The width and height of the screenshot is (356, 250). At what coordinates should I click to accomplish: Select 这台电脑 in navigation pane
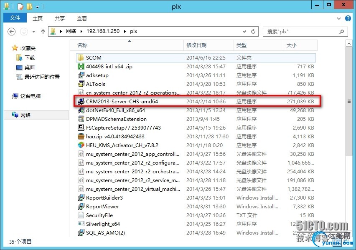click(31, 96)
